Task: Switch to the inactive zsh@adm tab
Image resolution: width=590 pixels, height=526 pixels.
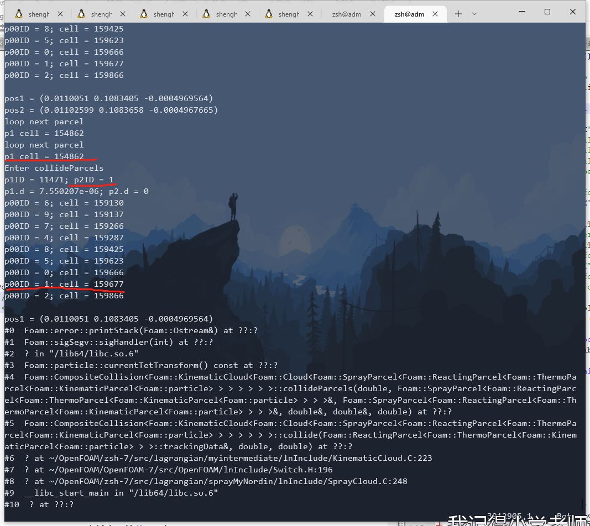Action: pyautogui.click(x=346, y=14)
